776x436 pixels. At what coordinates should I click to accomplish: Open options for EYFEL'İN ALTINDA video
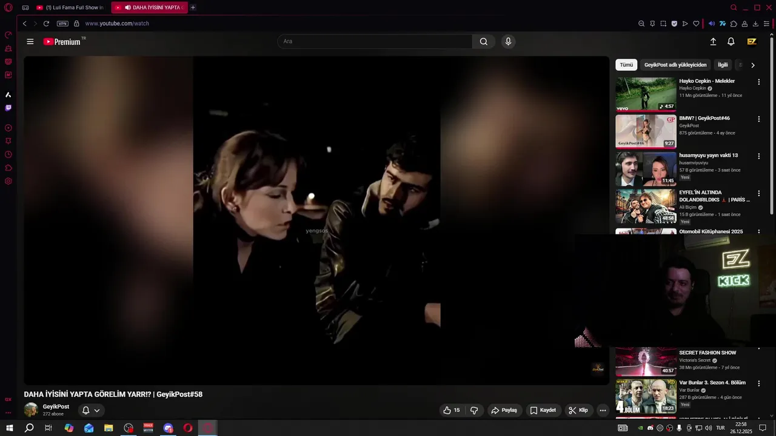point(758,194)
